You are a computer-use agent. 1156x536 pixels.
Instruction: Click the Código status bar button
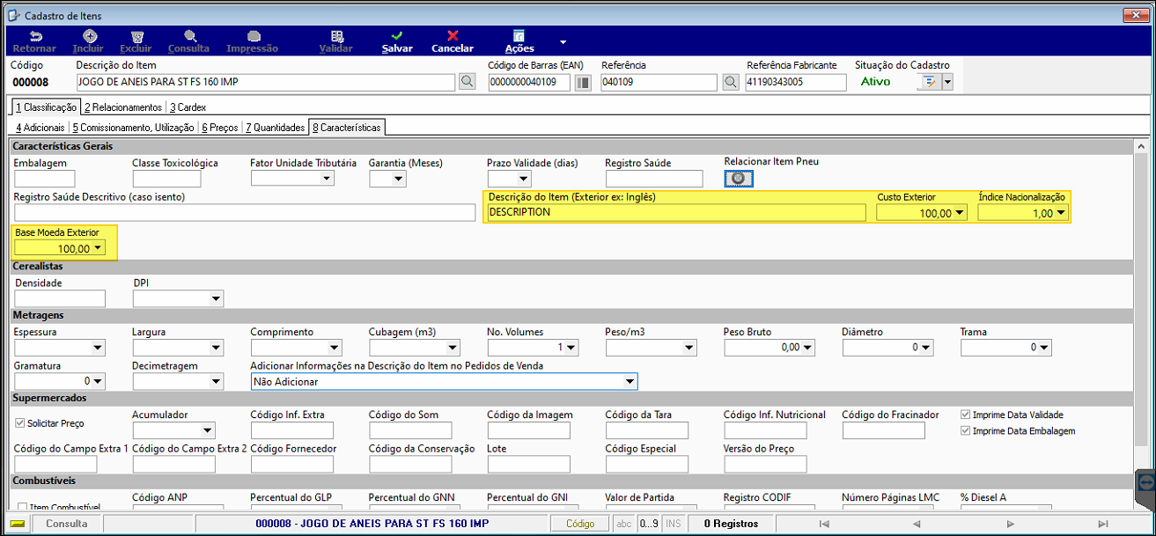(580, 524)
